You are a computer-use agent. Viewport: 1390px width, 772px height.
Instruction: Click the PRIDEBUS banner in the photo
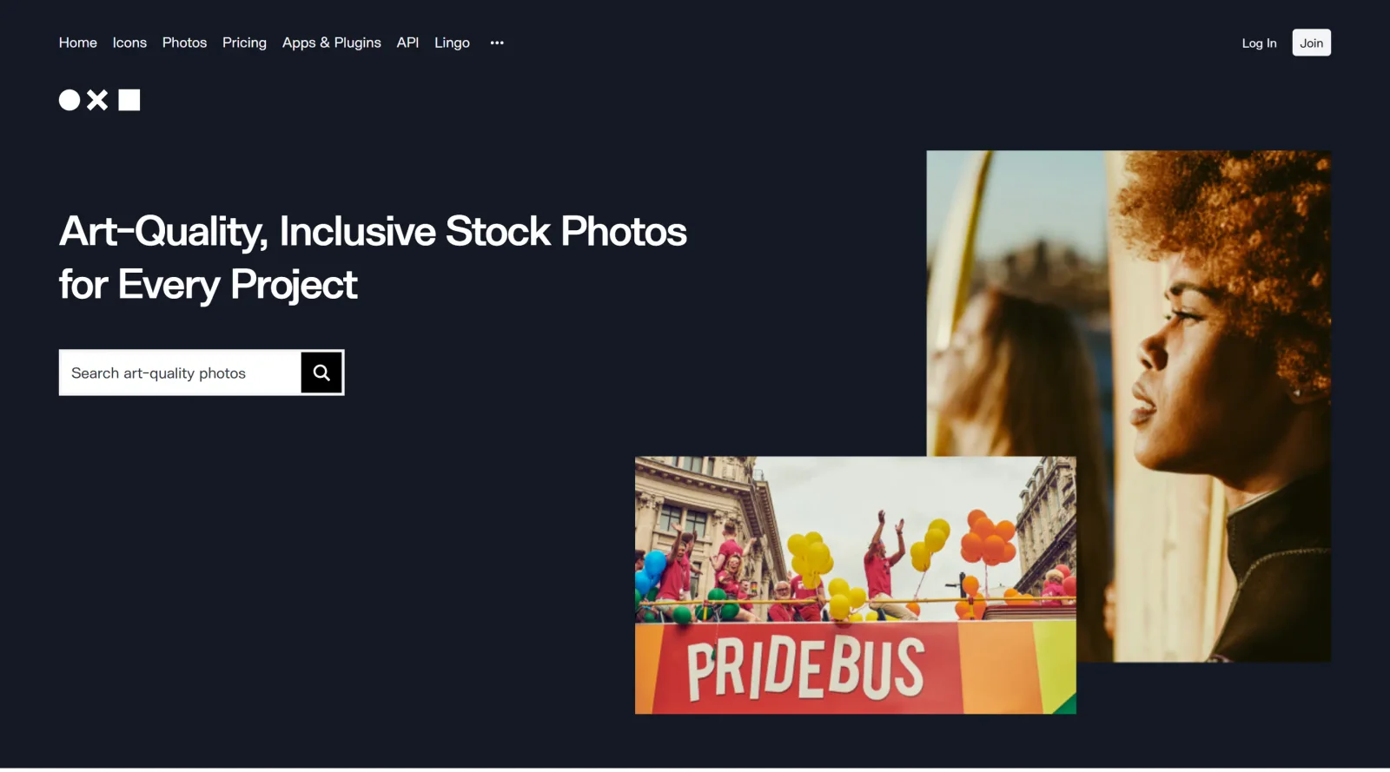[805, 669]
